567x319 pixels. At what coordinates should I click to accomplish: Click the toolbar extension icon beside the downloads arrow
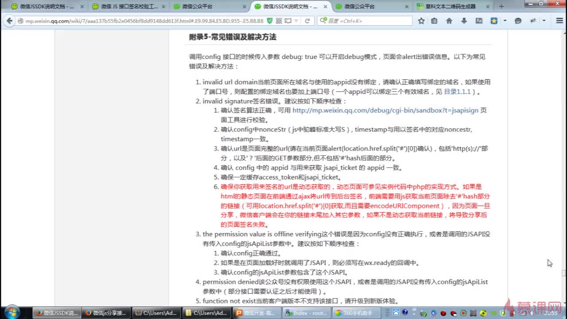pyautogui.click(x=479, y=21)
